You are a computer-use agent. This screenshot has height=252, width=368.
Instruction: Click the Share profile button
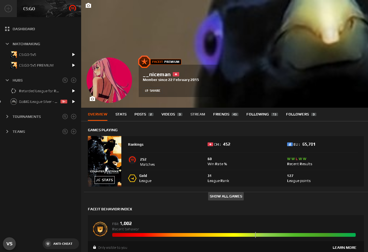click(x=153, y=91)
